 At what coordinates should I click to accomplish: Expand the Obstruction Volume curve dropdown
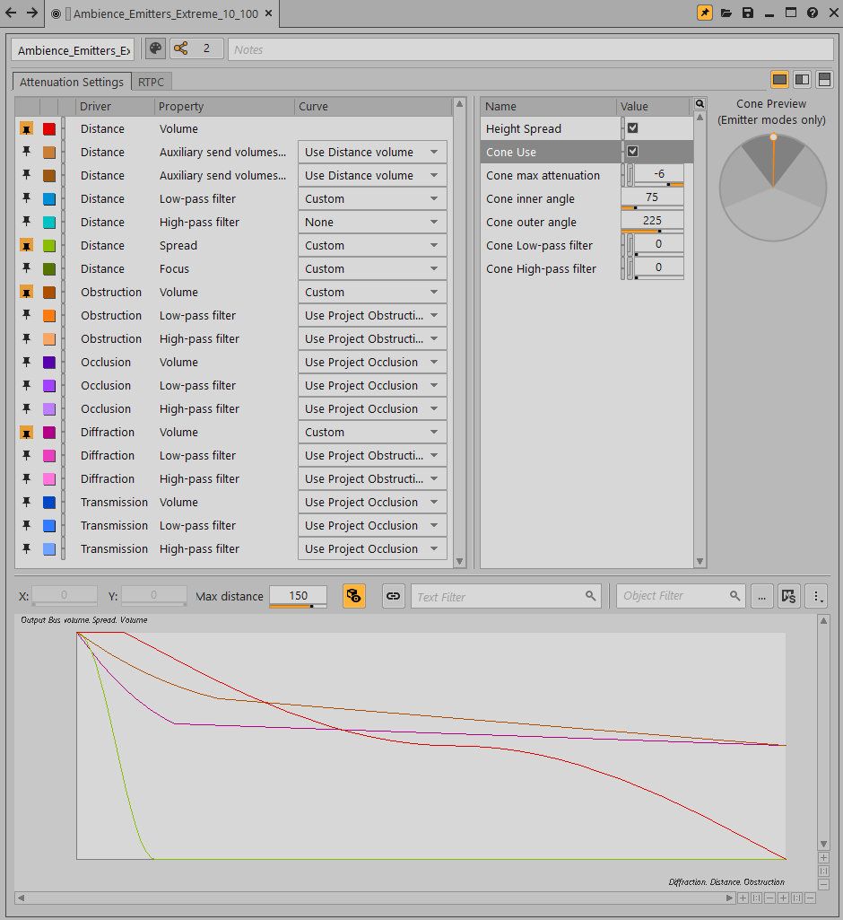[x=372, y=293]
